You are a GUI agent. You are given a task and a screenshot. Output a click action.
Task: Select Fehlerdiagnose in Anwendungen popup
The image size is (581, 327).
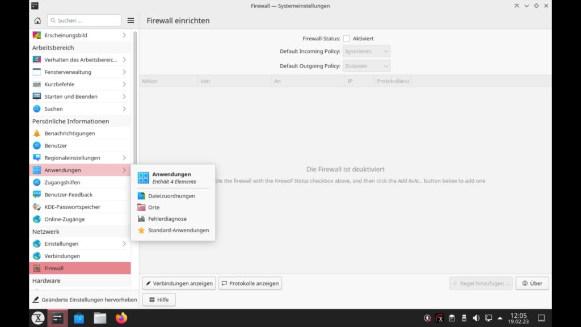click(173, 219)
